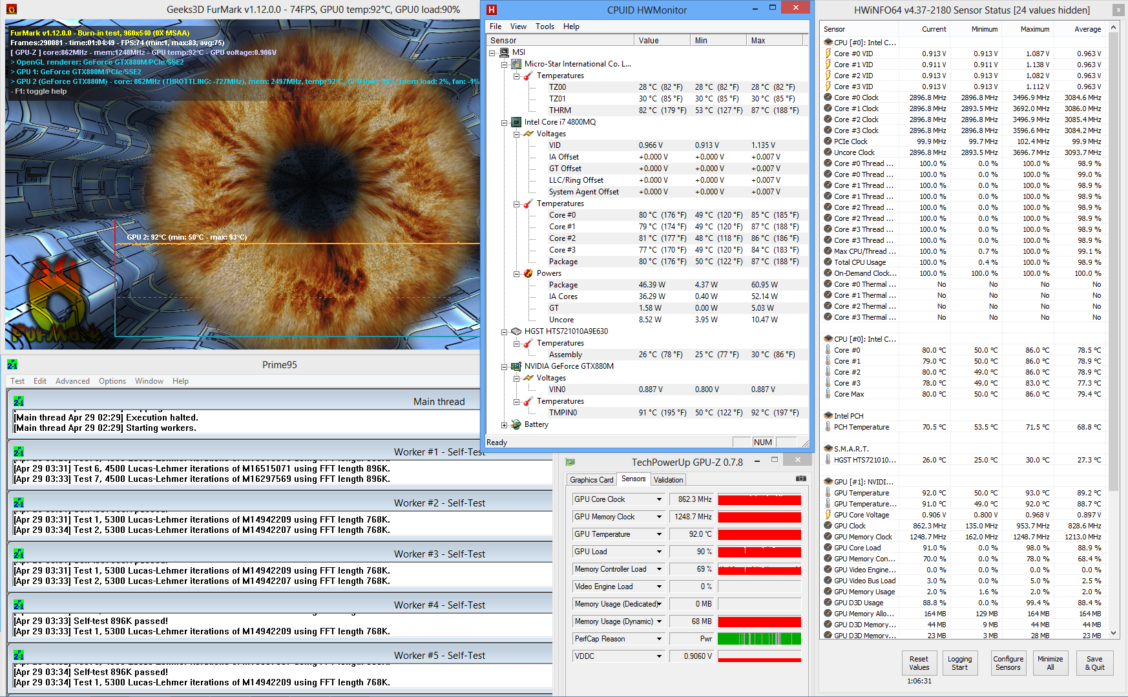The width and height of the screenshot is (1128, 697).
Task: Click the Worker #2 window icon
Action: 19,503
